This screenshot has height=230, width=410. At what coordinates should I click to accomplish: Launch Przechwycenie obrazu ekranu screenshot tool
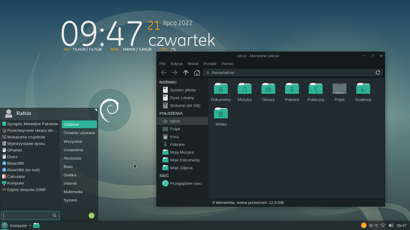pos(30,130)
